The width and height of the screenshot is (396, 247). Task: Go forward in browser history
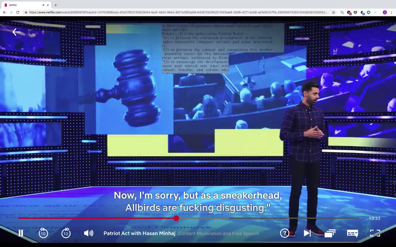pos(11,12)
